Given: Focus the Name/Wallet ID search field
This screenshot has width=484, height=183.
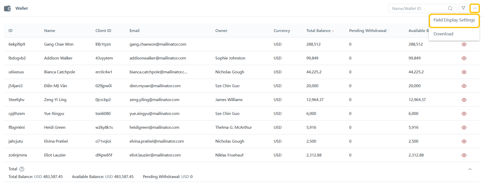Looking at the screenshot, I should [x=418, y=9].
